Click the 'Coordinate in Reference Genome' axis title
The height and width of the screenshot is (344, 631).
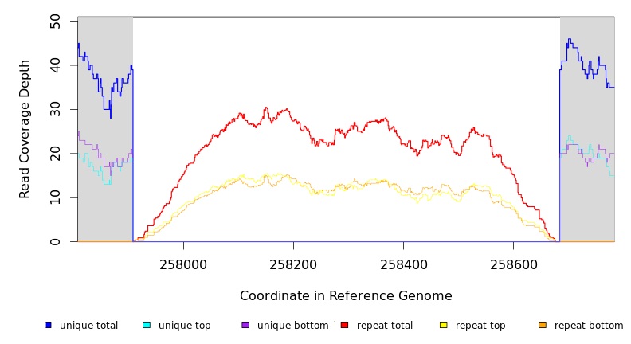(346, 296)
